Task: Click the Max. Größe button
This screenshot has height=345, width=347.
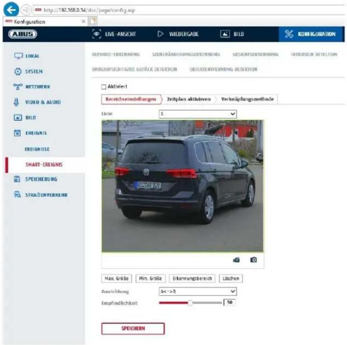Action: click(117, 278)
